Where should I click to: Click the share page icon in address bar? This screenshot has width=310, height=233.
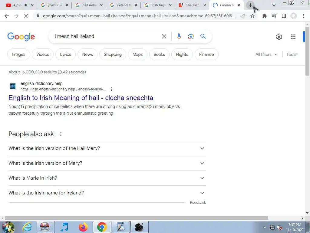[x=243, y=16]
